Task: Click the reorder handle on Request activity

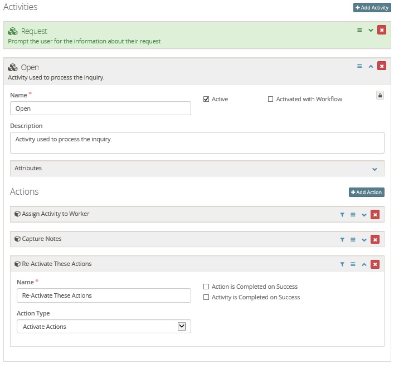Action: pos(359,30)
